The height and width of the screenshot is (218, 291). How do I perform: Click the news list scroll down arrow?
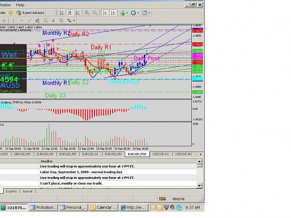click(x=199, y=185)
